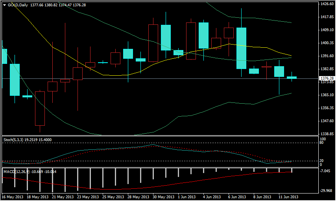This screenshot has width=336, height=201.
Task: Click the 23 May 2013 date label
Action: coord(88,197)
